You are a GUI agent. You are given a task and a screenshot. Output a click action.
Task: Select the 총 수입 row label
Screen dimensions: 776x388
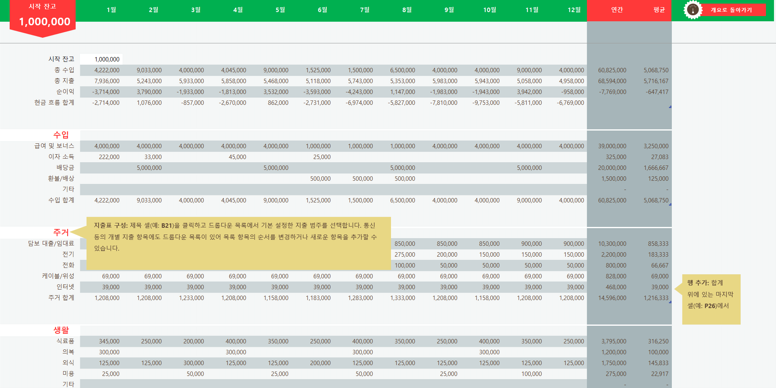64,70
